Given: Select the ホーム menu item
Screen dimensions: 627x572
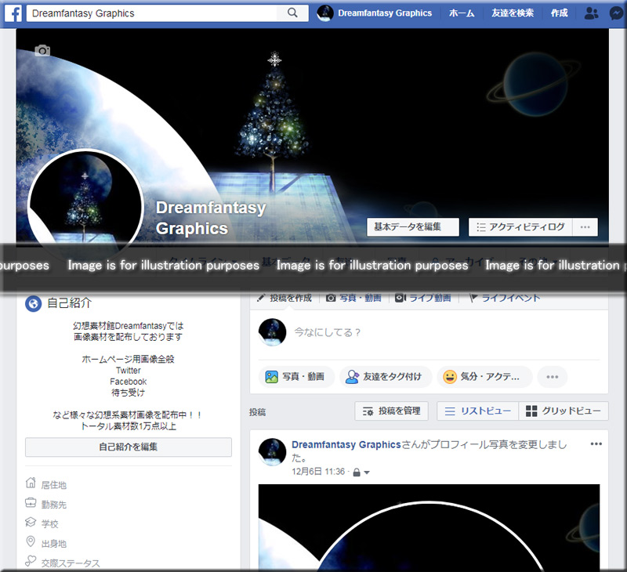Looking at the screenshot, I should coord(461,13).
